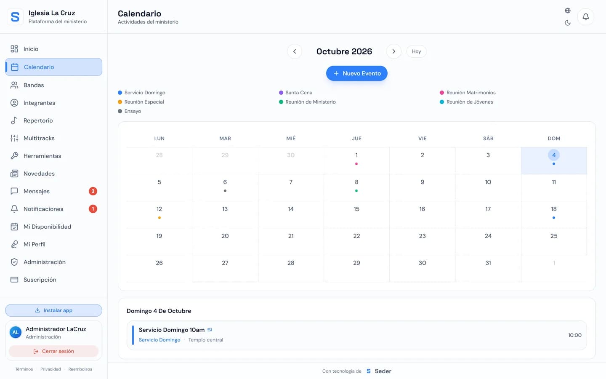Image resolution: width=606 pixels, height=379 pixels.
Task: Click the AL user avatar
Action: 16,332
